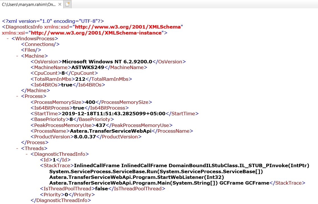The height and width of the screenshot is (204, 318).
Task: Close the maryam.rahim file tab
Action: coord(60,4)
